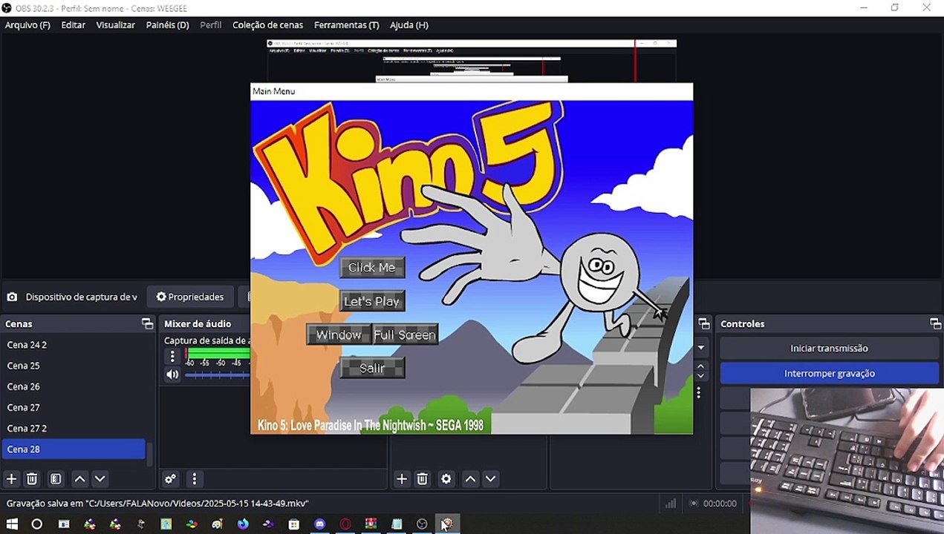Select scene Cena 25
Viewport: 944px width, 534px height.
point(74,366)
